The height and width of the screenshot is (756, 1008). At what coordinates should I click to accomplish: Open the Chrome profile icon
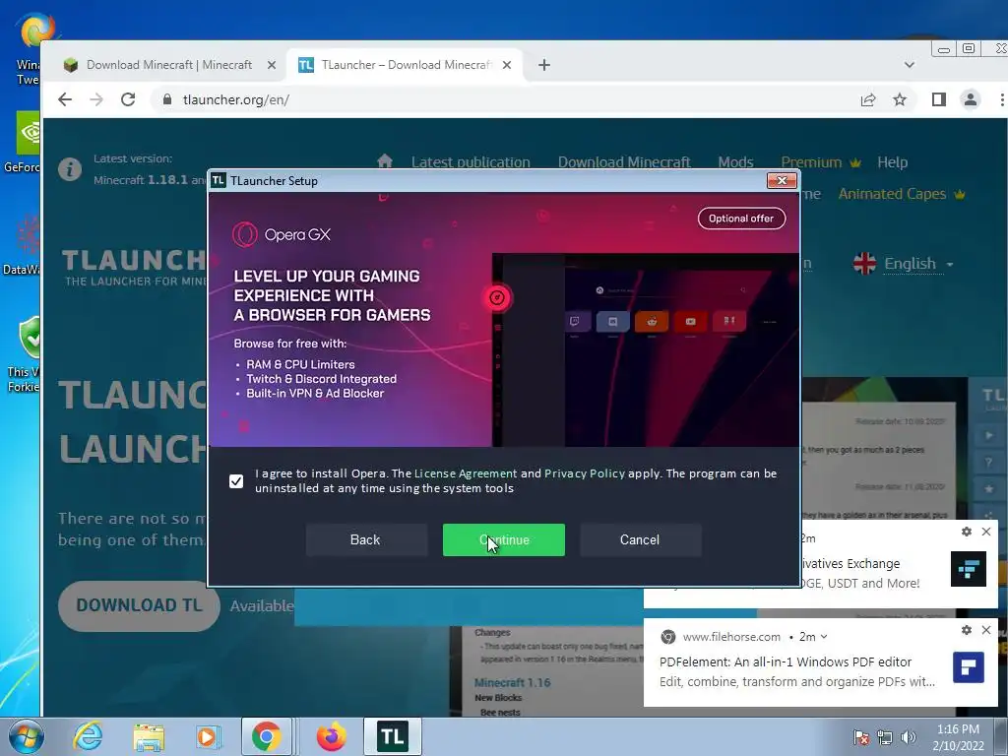click(x=970, y=99)
